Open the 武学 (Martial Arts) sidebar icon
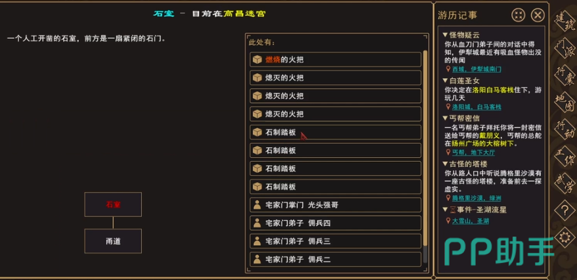 coord(563,186)
